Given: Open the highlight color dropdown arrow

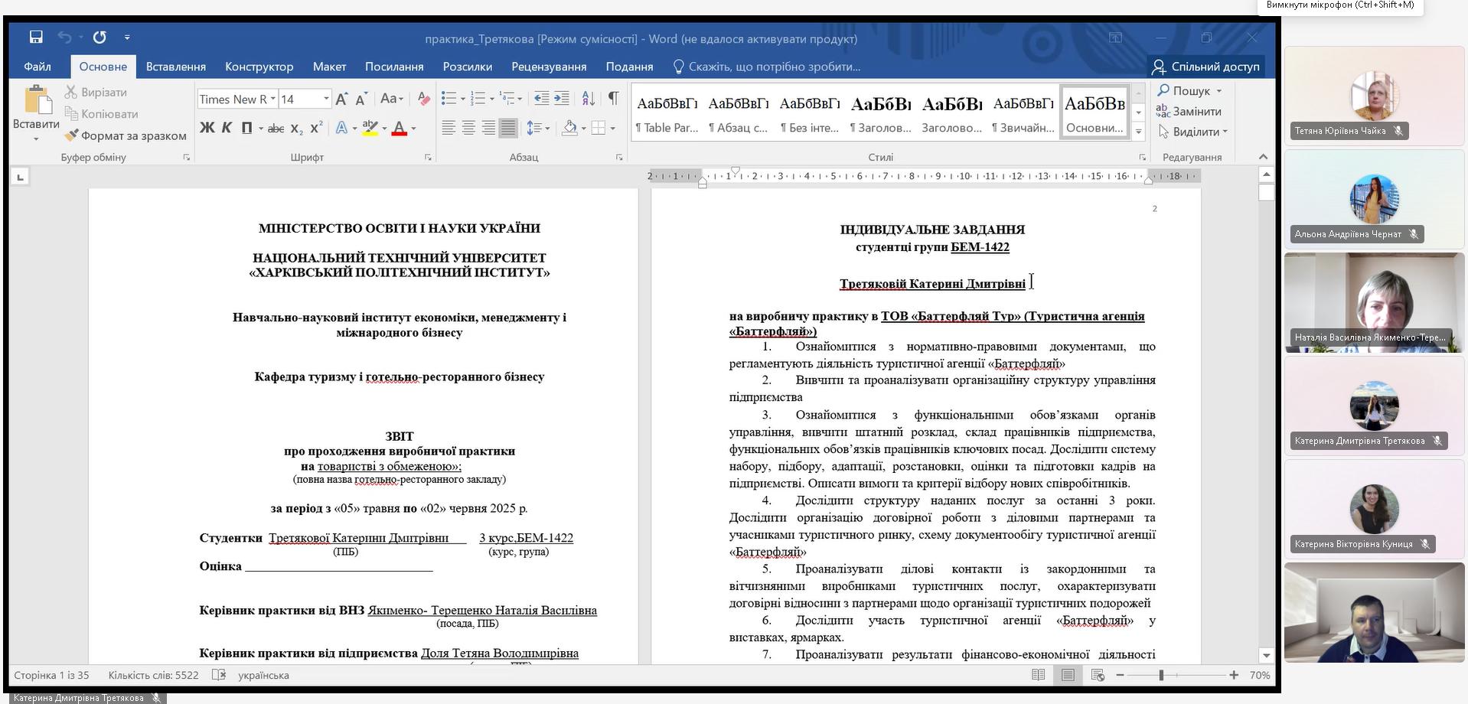Looking at the screenshot, I should pos(384,129).
